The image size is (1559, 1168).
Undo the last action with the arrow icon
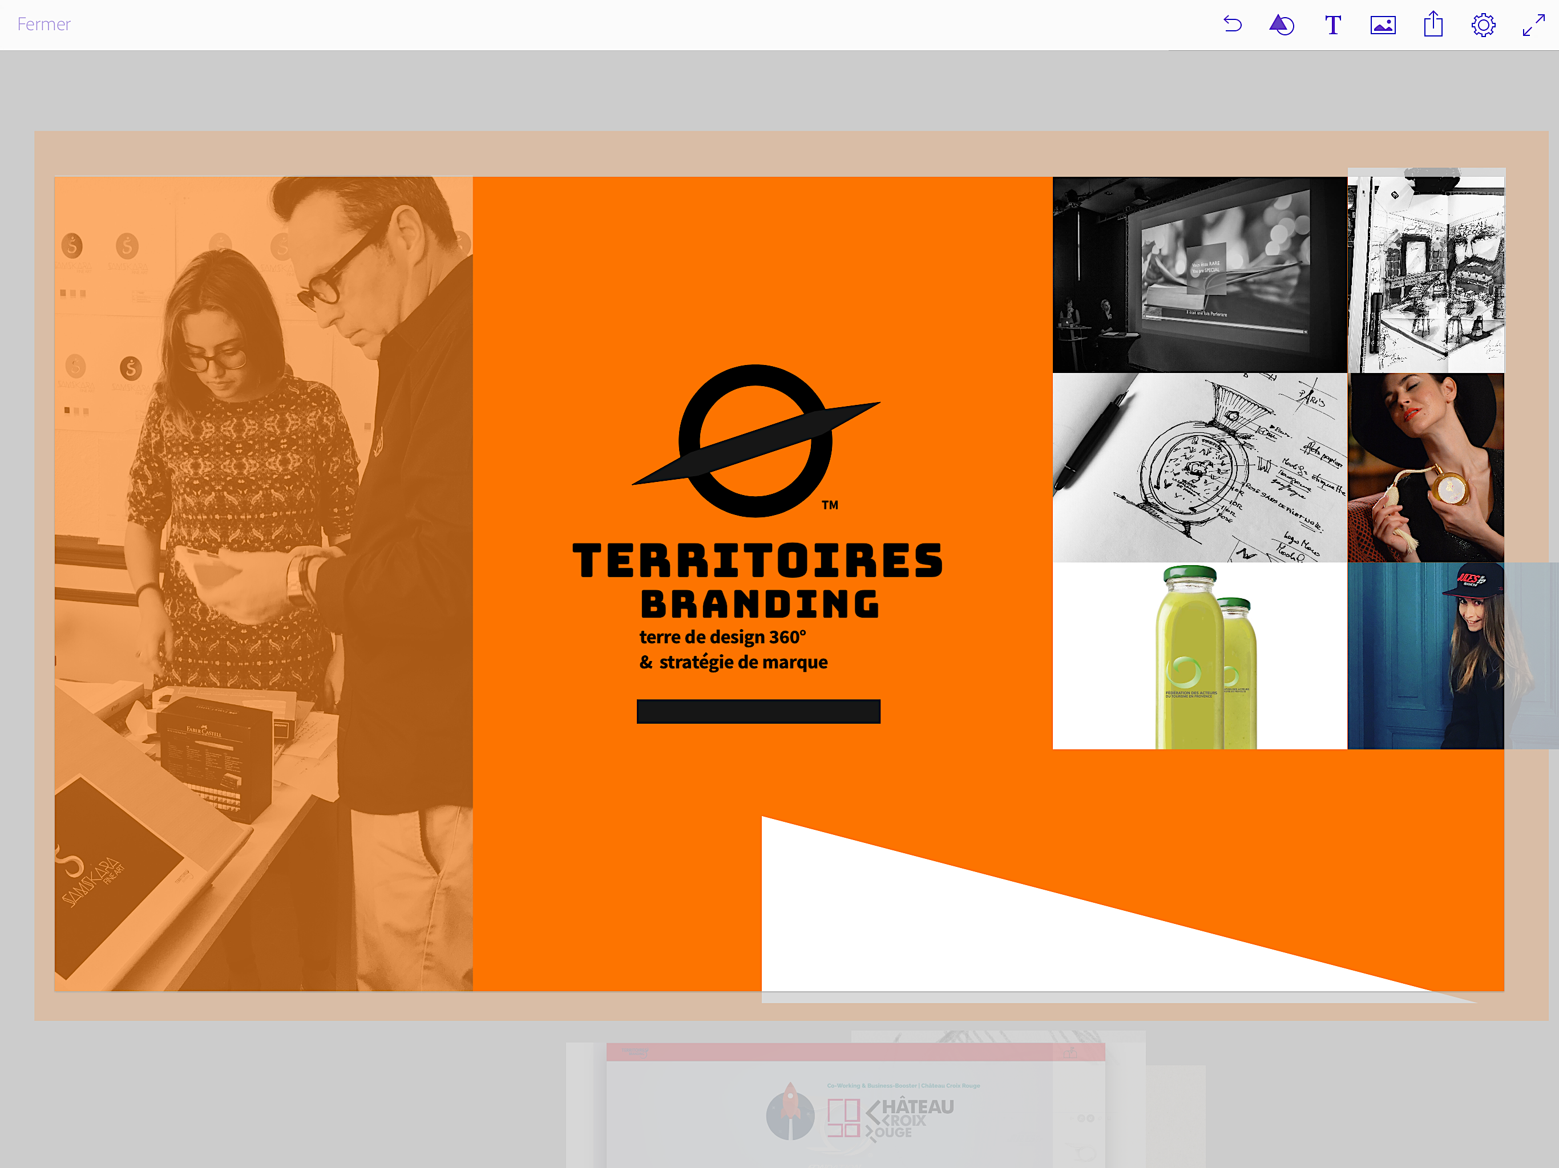pyautogui.click(x=1232, y=25)
